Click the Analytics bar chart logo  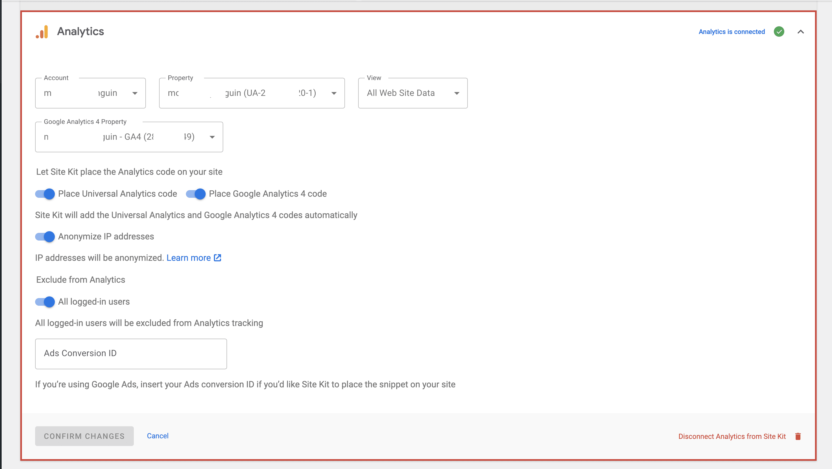[x=42, y=32]
